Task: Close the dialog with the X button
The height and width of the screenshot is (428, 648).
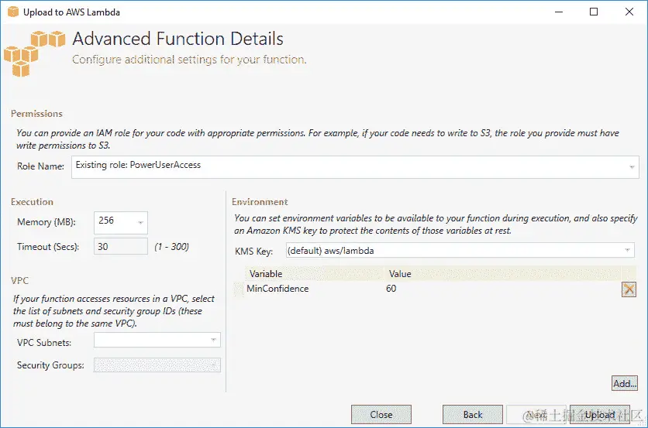Action: [x=629, y=12]
